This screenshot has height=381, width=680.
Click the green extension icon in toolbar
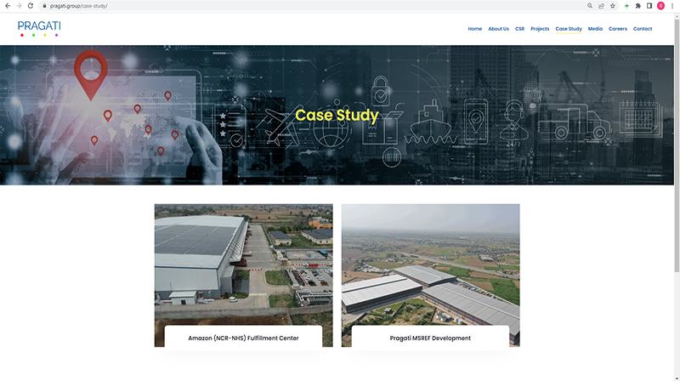click(x=626, y=5)
